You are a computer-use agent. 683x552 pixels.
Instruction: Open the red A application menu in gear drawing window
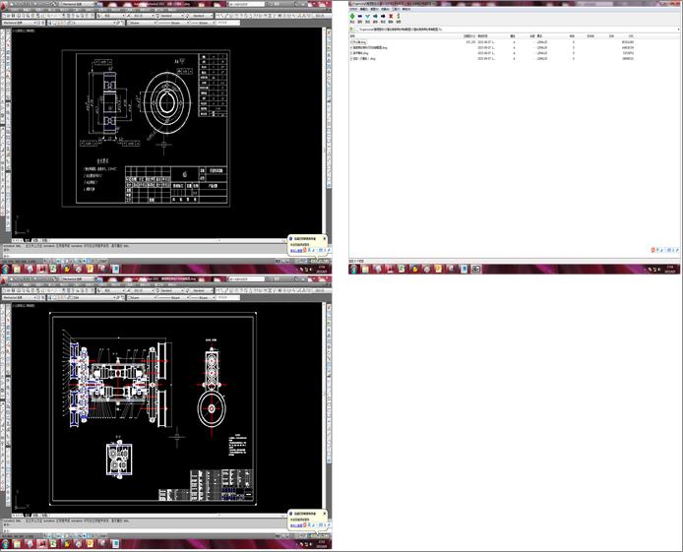[4, 4]
